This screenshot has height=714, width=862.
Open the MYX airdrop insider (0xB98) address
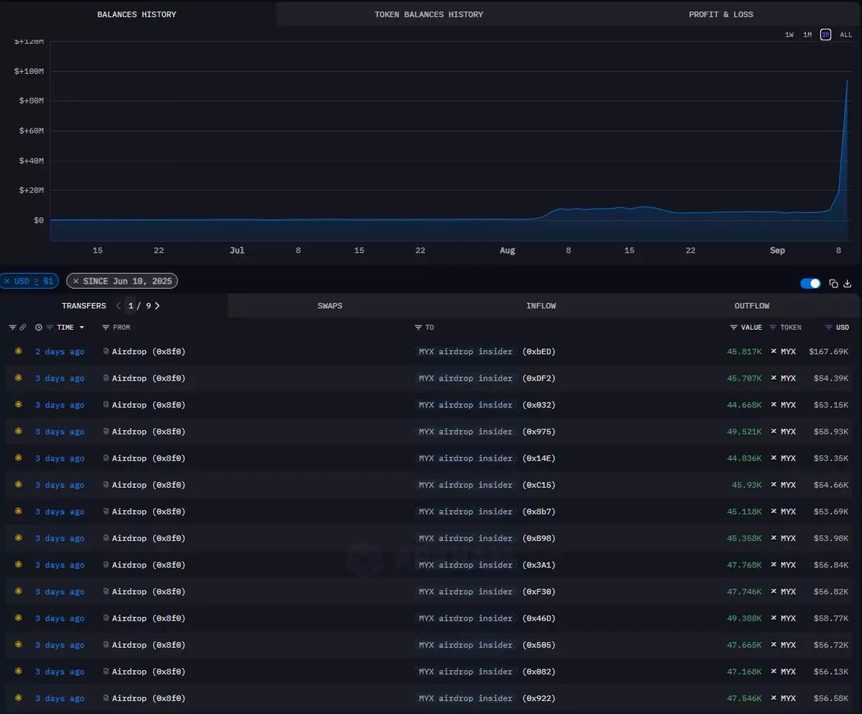487,539
